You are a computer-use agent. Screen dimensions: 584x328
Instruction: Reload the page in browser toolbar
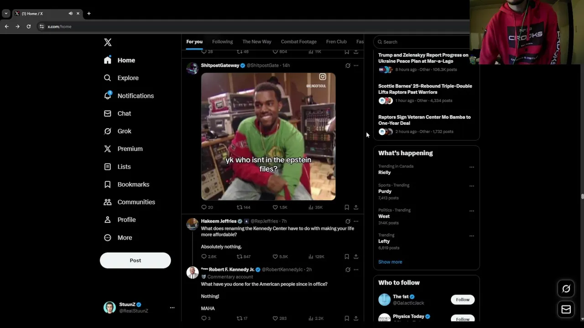(x=28, y=26)
